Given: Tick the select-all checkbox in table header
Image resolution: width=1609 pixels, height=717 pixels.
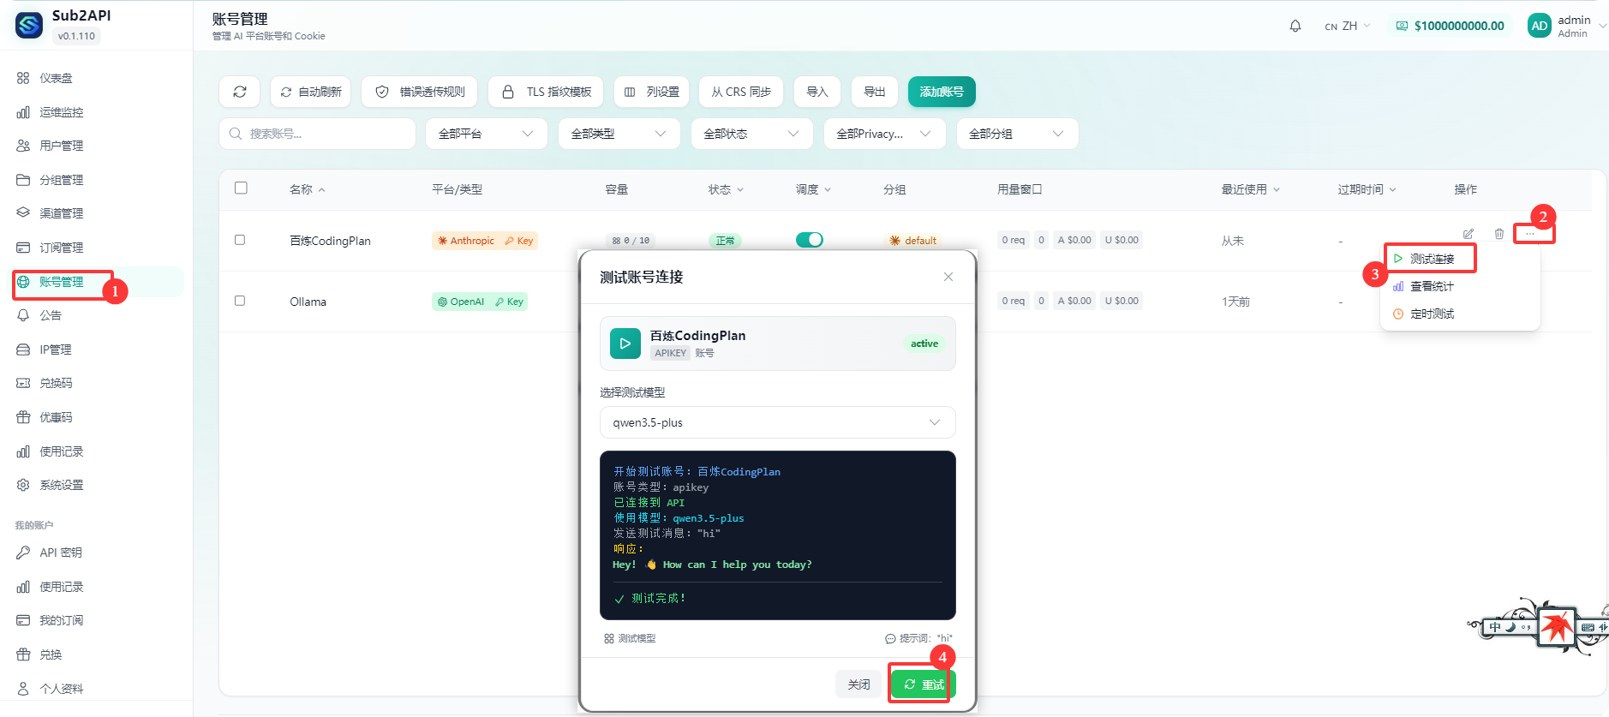Looking at the screenshot, I should (241, 188).
